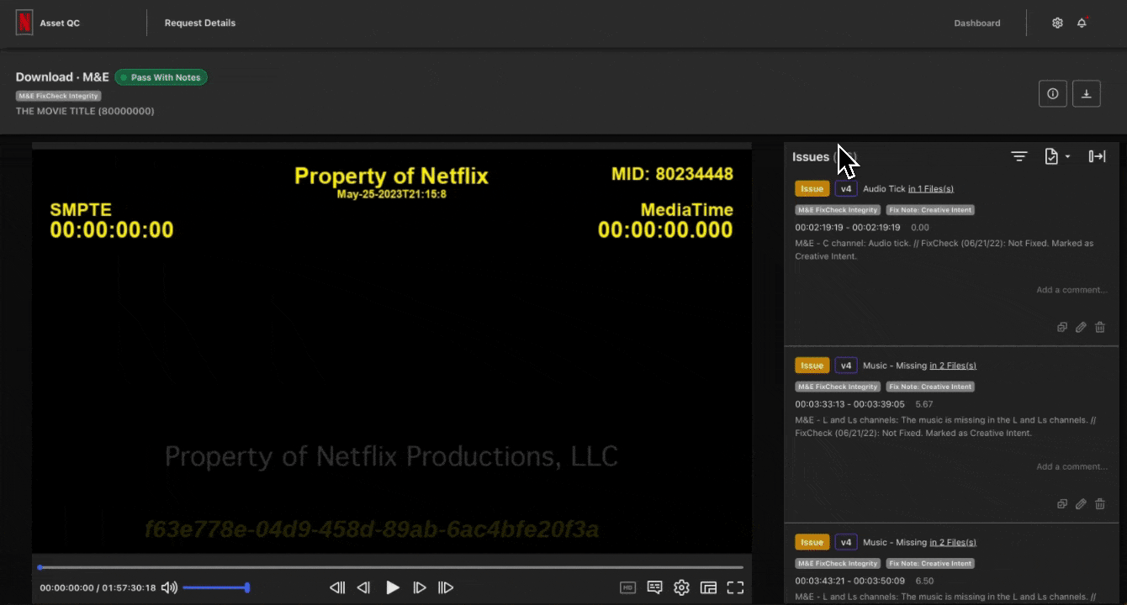Image resolution: width=1127 pixels, height=605 pixels.
Task: Jump back multiple frames in player
Action: point(337,587)
